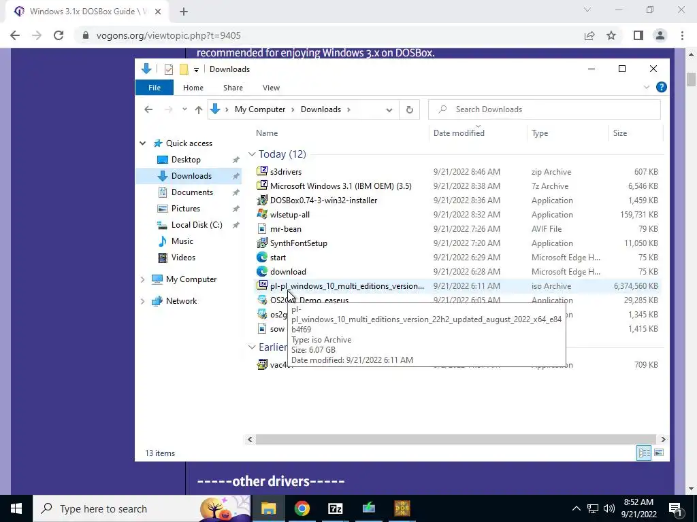Image resolution: width=697 pixels, height=522 pixels.
Task: Select Pictures in Quick access
Action: pyautogui.click(x=185, y=209)
